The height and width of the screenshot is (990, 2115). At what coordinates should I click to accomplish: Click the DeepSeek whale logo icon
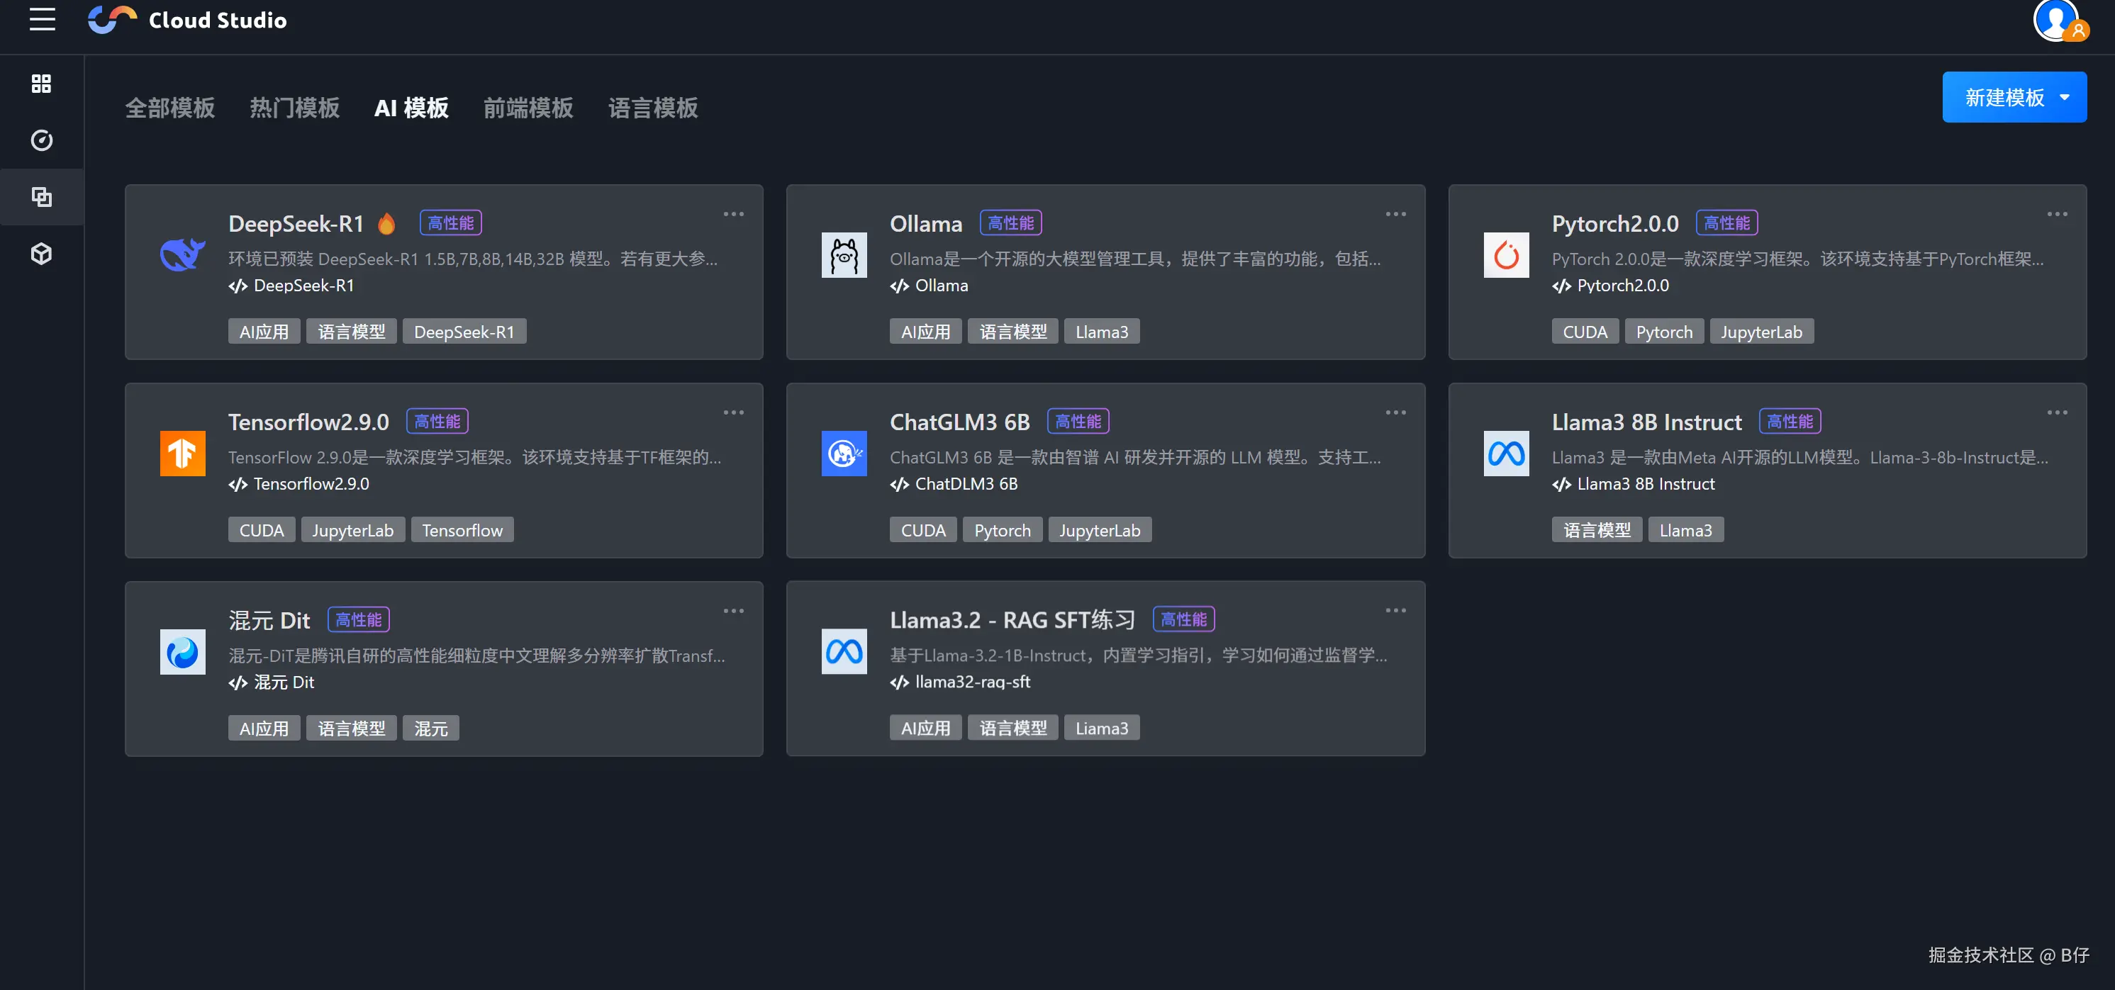click(182, 255)
